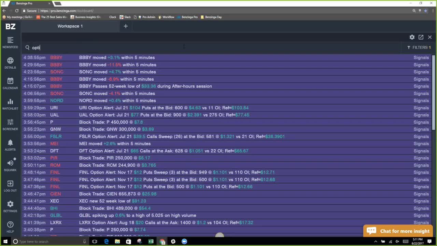Screen dimensions: 437x246
Task: Open the Slack bookmark
Action: tap(125, 17)
